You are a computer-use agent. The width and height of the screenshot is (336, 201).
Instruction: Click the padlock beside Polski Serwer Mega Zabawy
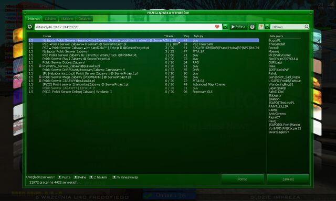point(40,77)
